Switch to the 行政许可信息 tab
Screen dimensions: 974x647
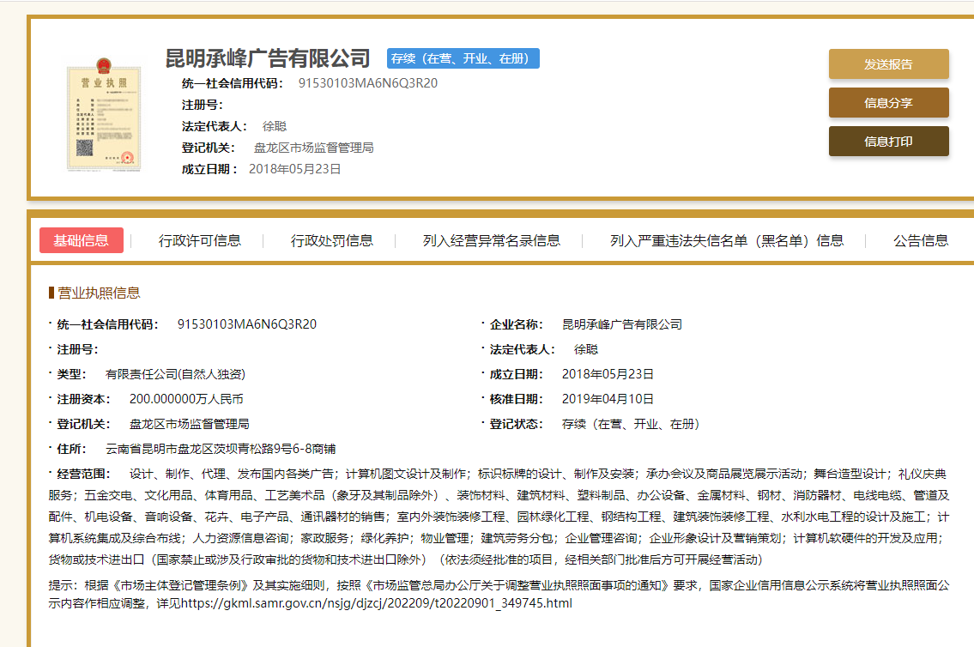coord(199,240)
